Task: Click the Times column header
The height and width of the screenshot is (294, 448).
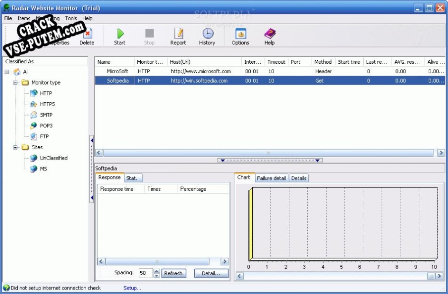Action: pyautogui.click(x=161, y=189)
